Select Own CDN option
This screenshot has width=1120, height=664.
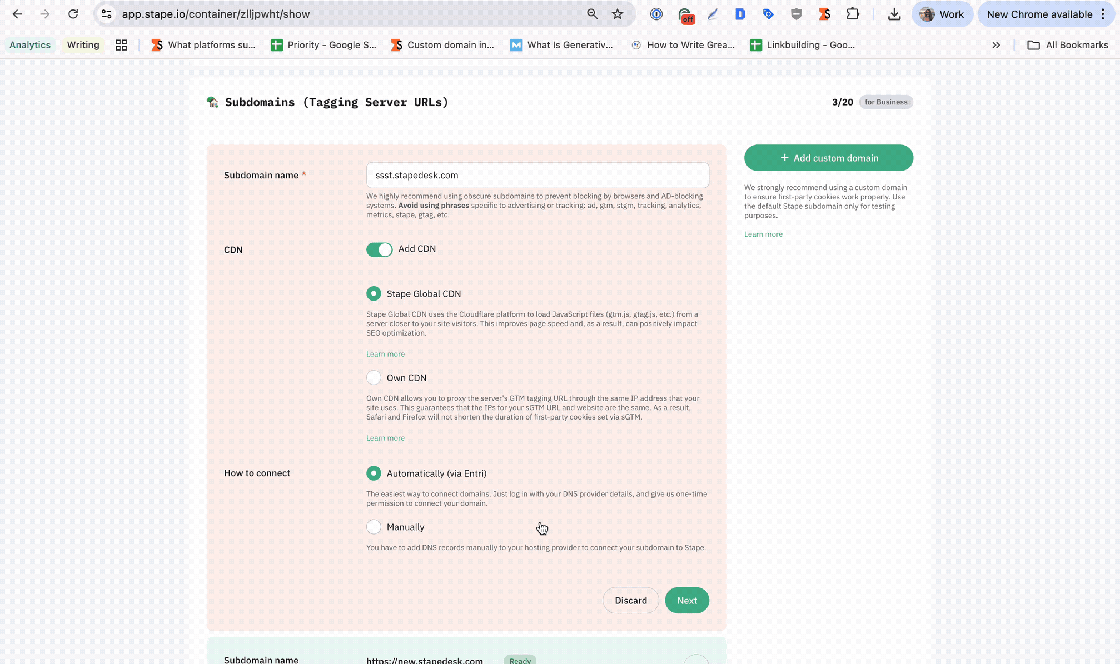click(x=374, y=377)
